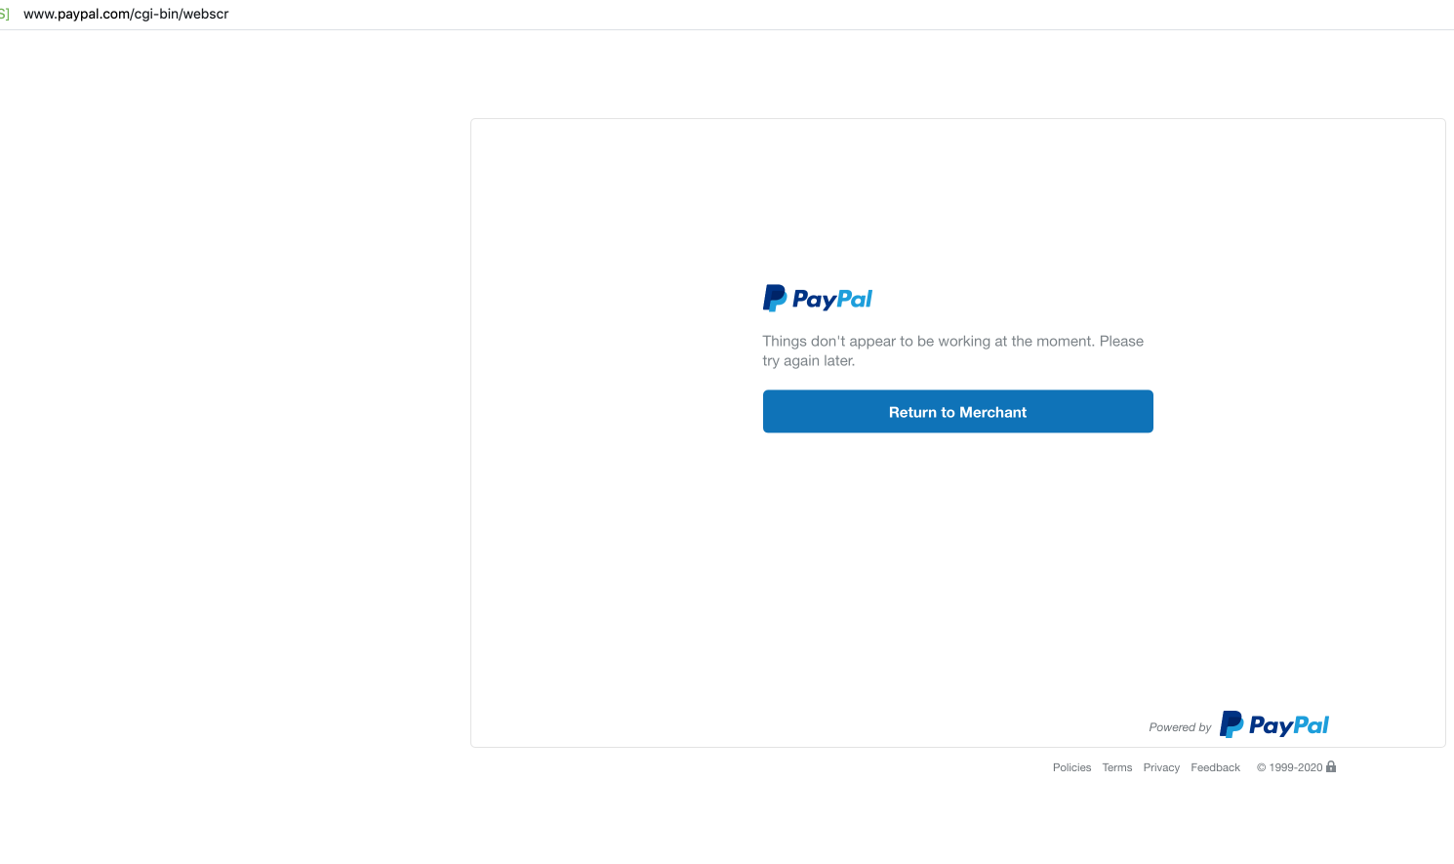This screenshot has height=864, width=1454.
Task: Click the © 1999-2020 copyright text
Action: (x=1289, y=767)
